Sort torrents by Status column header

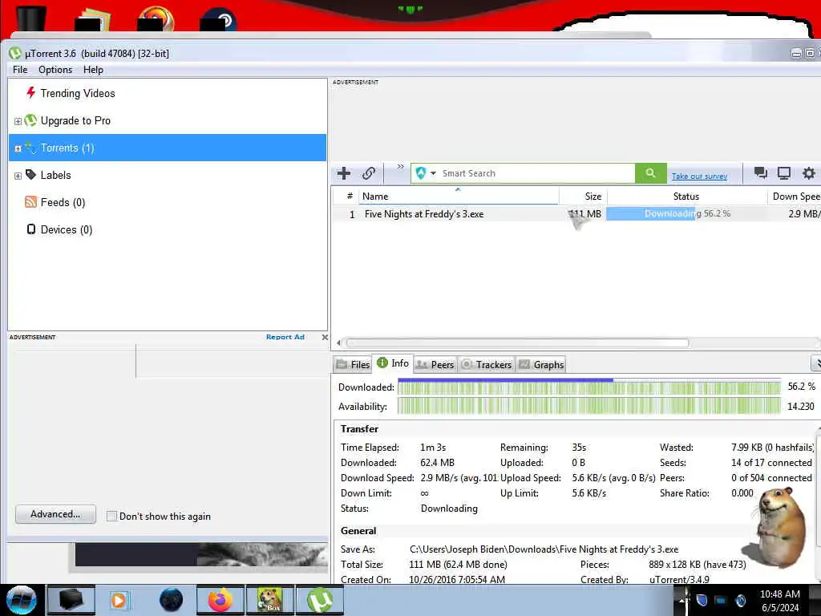(x=686, y=197)
